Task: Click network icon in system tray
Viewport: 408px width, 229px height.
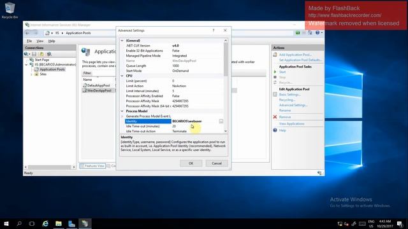Action: 340,224
